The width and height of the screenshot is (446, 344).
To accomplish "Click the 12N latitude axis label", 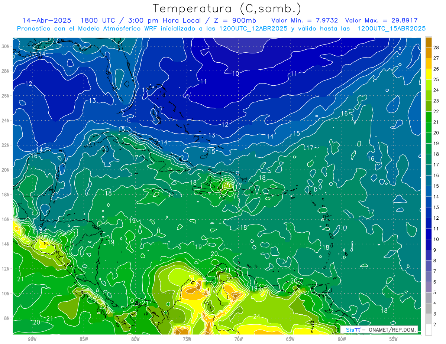I will click(6, 269).
